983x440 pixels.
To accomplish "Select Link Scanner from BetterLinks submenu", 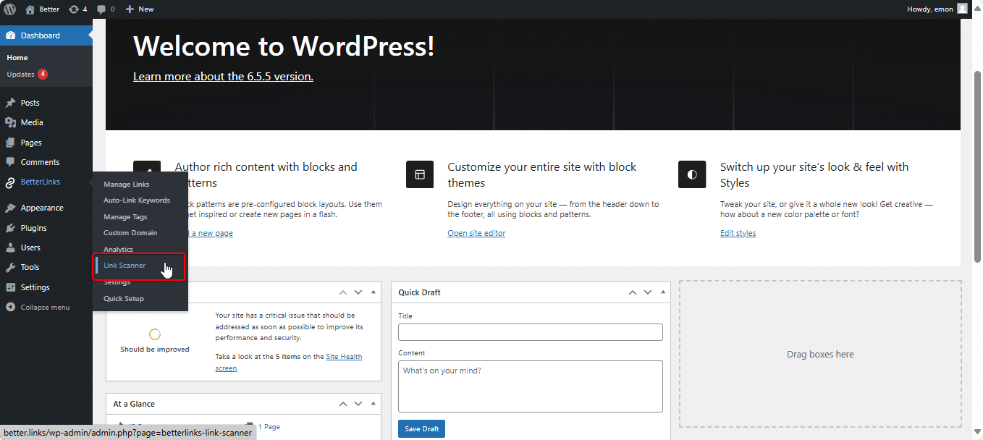I will (124, 265).
